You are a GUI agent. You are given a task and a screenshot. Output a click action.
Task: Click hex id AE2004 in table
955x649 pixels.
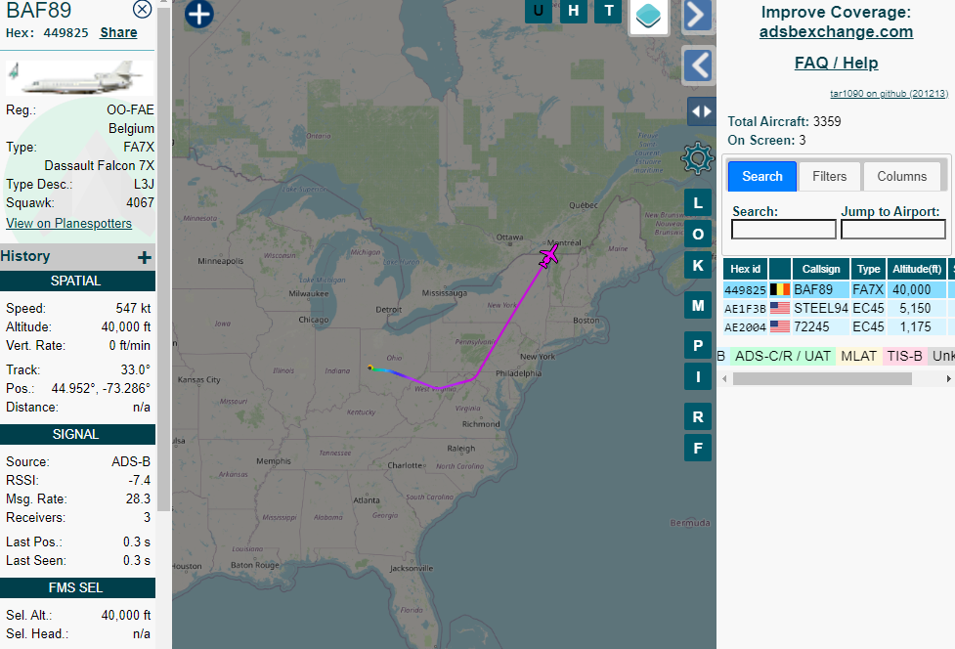[x=746, y=327]
